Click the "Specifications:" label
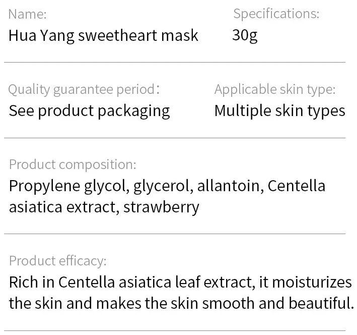The height and width of the screenshot is (335, 357). 276,14
